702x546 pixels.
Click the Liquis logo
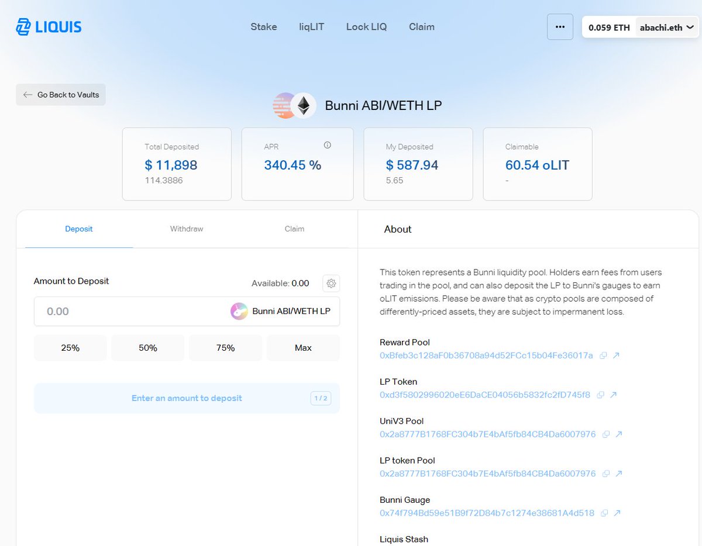pos(49,27)
